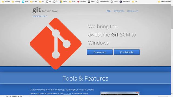
Task: Go to the FAQ page
Action: tap(109, 11)
